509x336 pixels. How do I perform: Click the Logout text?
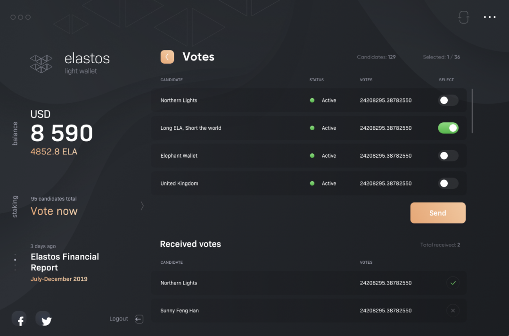coord(118,319)
